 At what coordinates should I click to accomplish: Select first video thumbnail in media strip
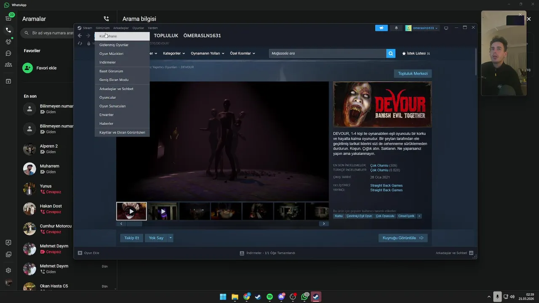coord(131,211)
